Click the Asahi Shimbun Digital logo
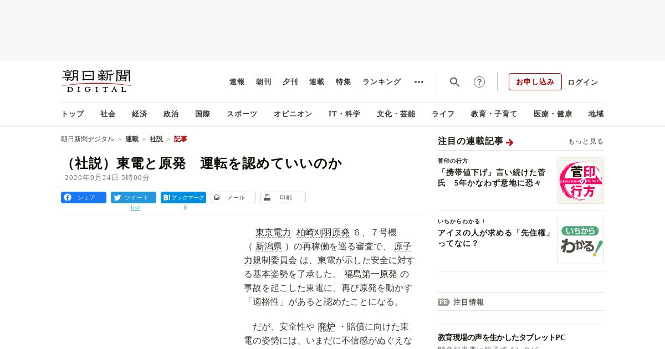The image size is (665, 349). (96, 81)
